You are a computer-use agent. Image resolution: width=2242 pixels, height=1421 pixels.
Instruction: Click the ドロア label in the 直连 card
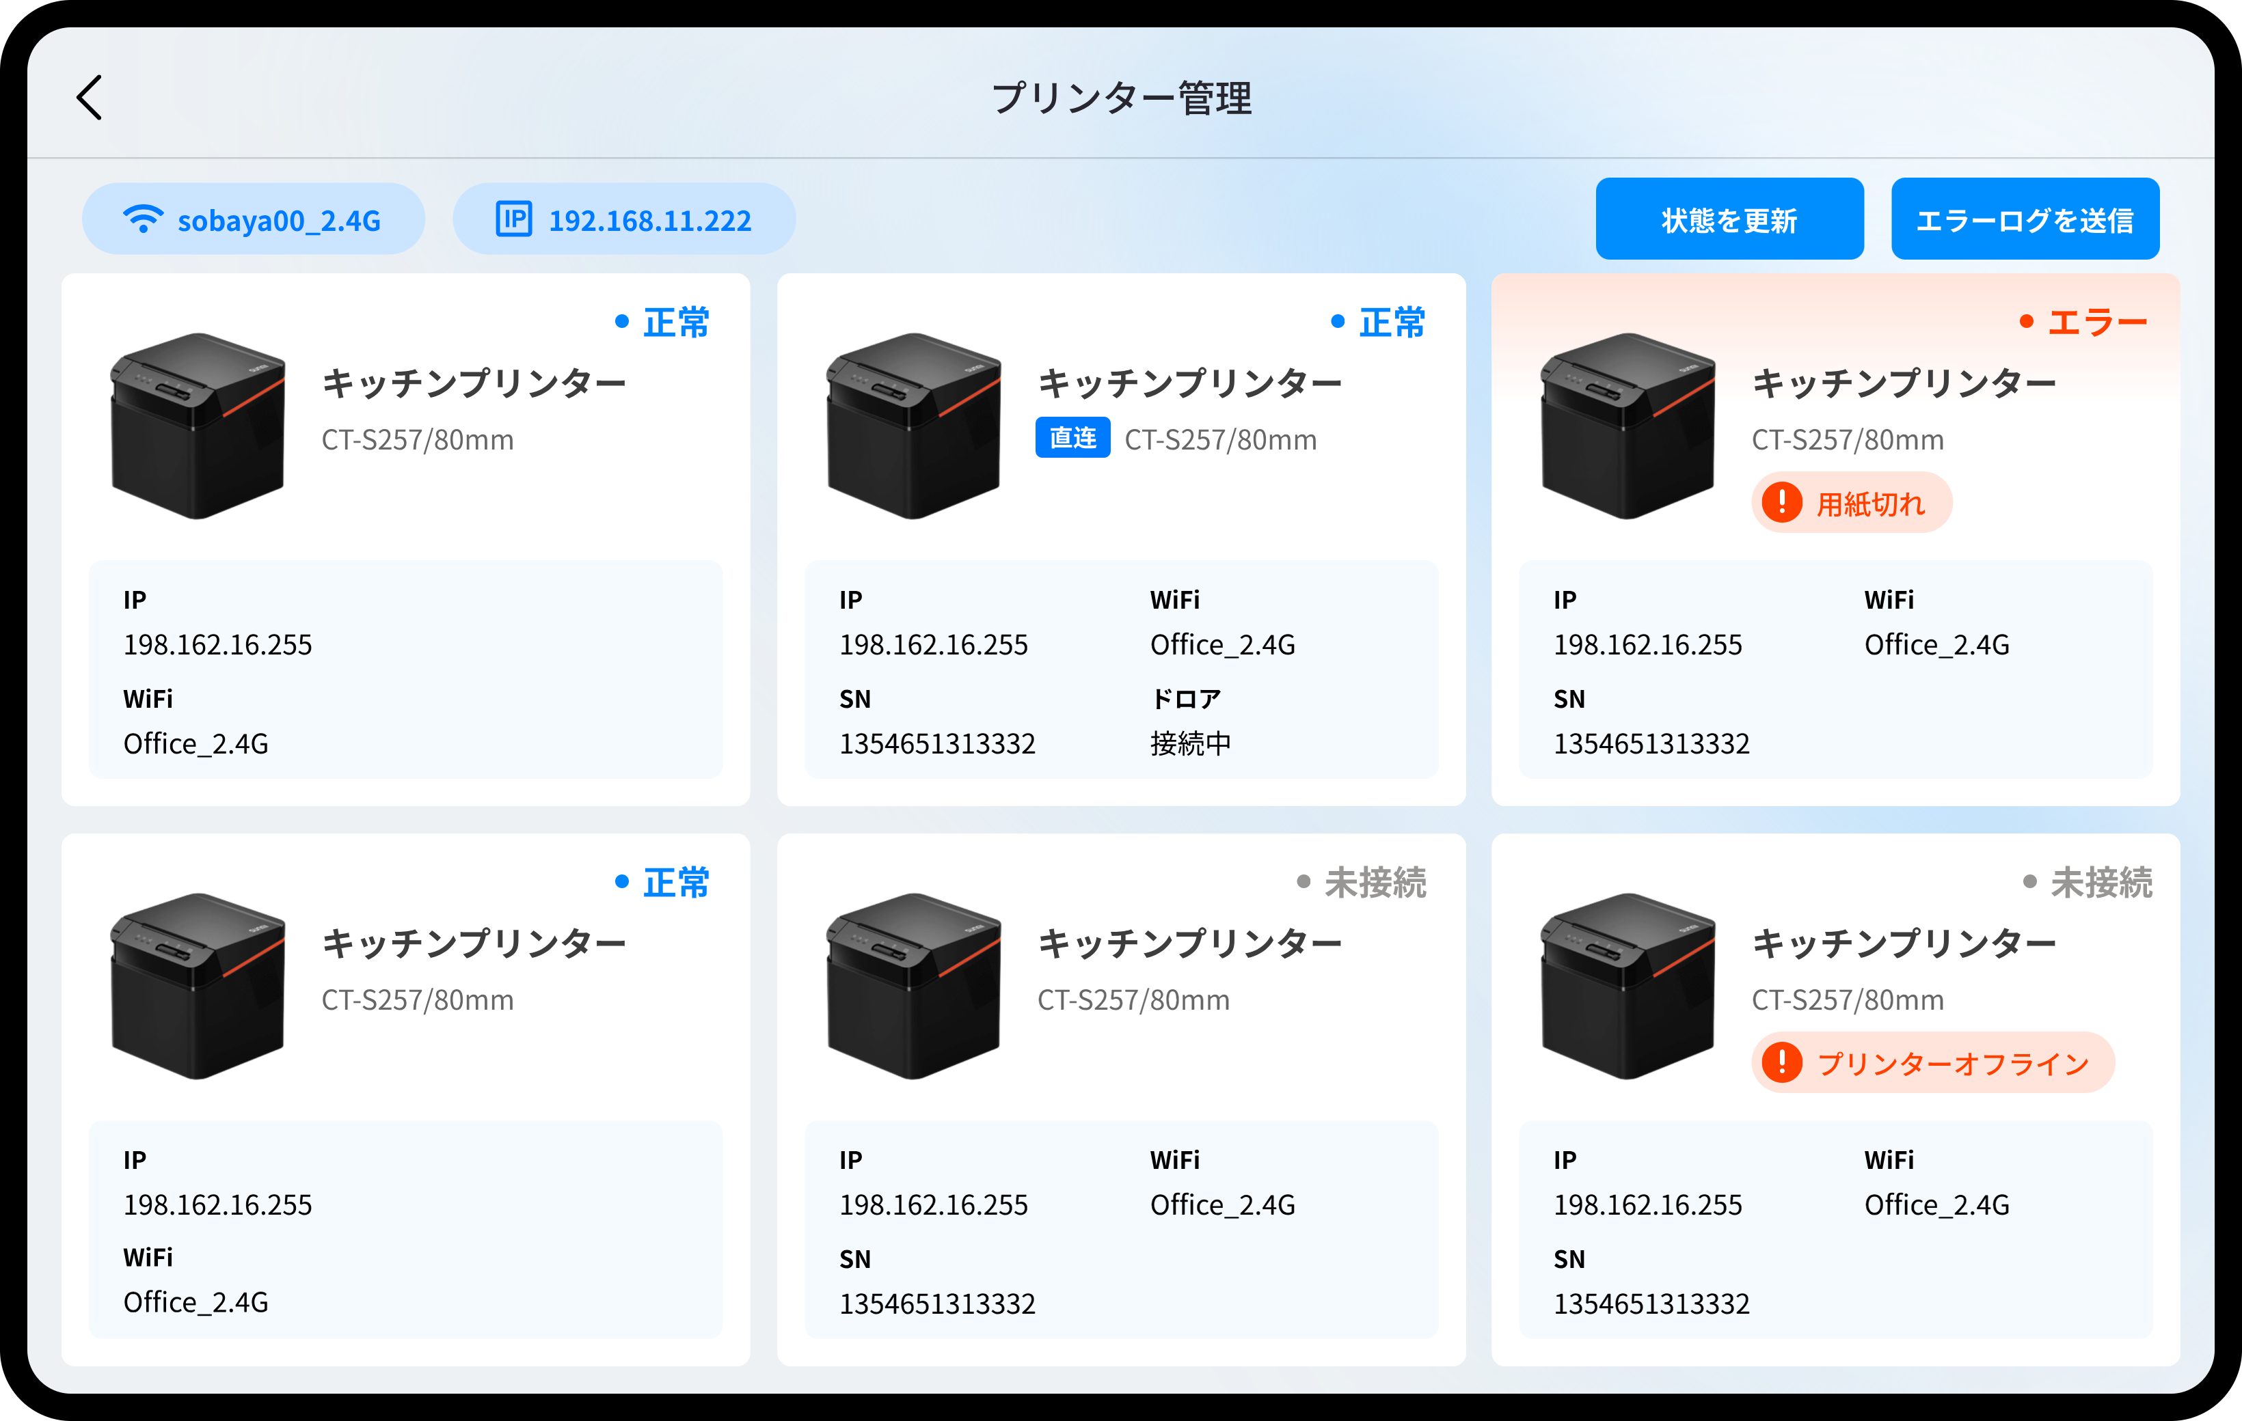[1185, 699]
